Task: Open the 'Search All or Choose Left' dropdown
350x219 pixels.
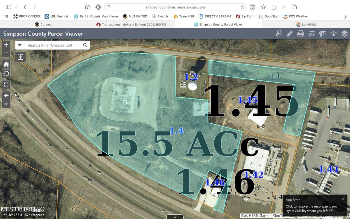Action: (x=19, y=45)
